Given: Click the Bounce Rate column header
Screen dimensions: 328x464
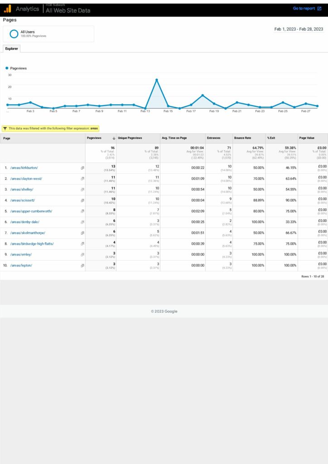Looking at the screenshot, I should [243, 138].
